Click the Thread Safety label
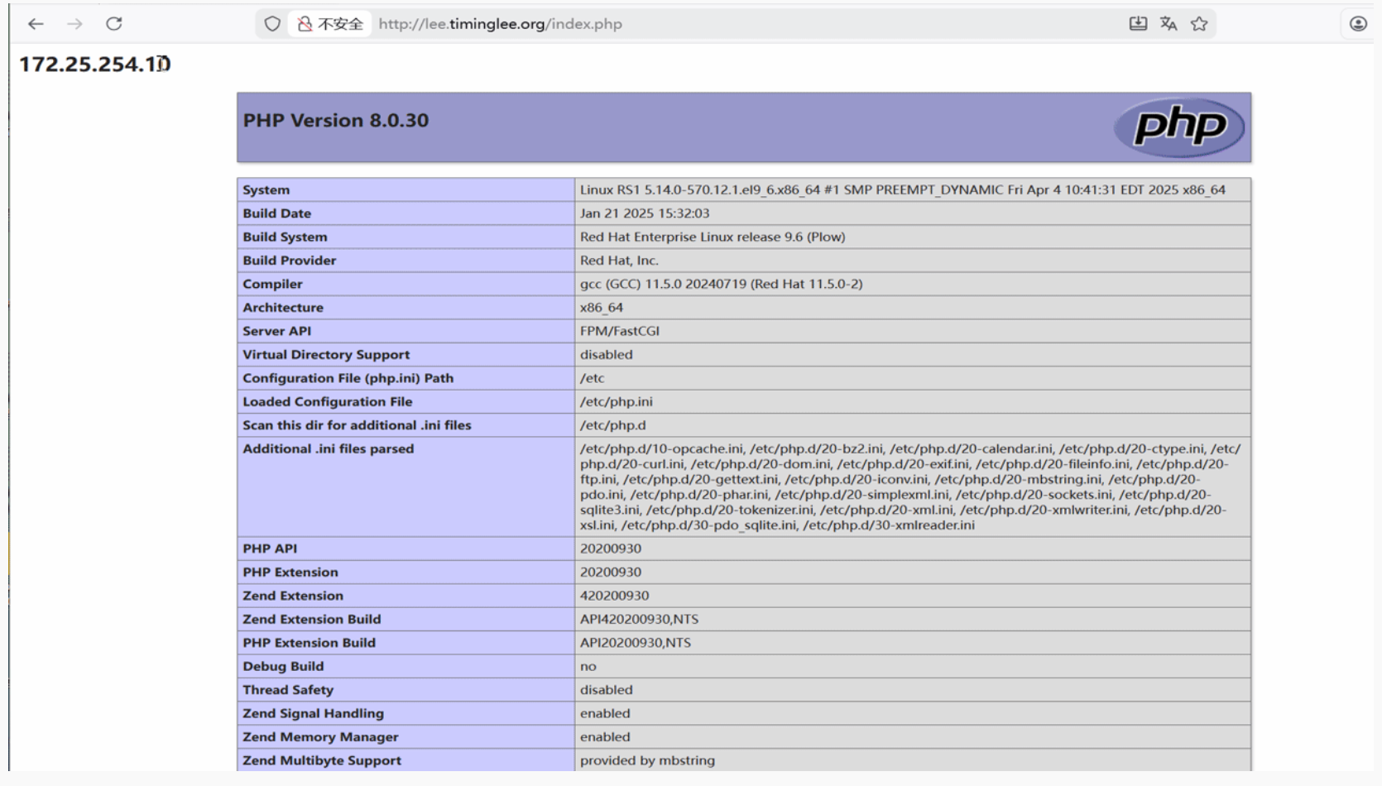 [288, 690]
